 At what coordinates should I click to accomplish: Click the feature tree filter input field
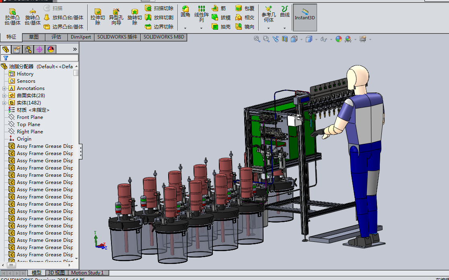[x=40, y=58]
